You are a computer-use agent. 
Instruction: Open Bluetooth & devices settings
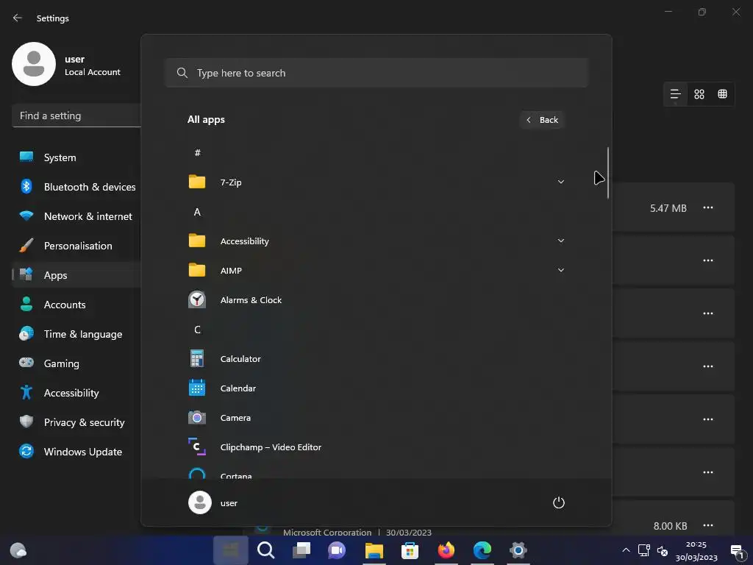click(x=76, y=187)
